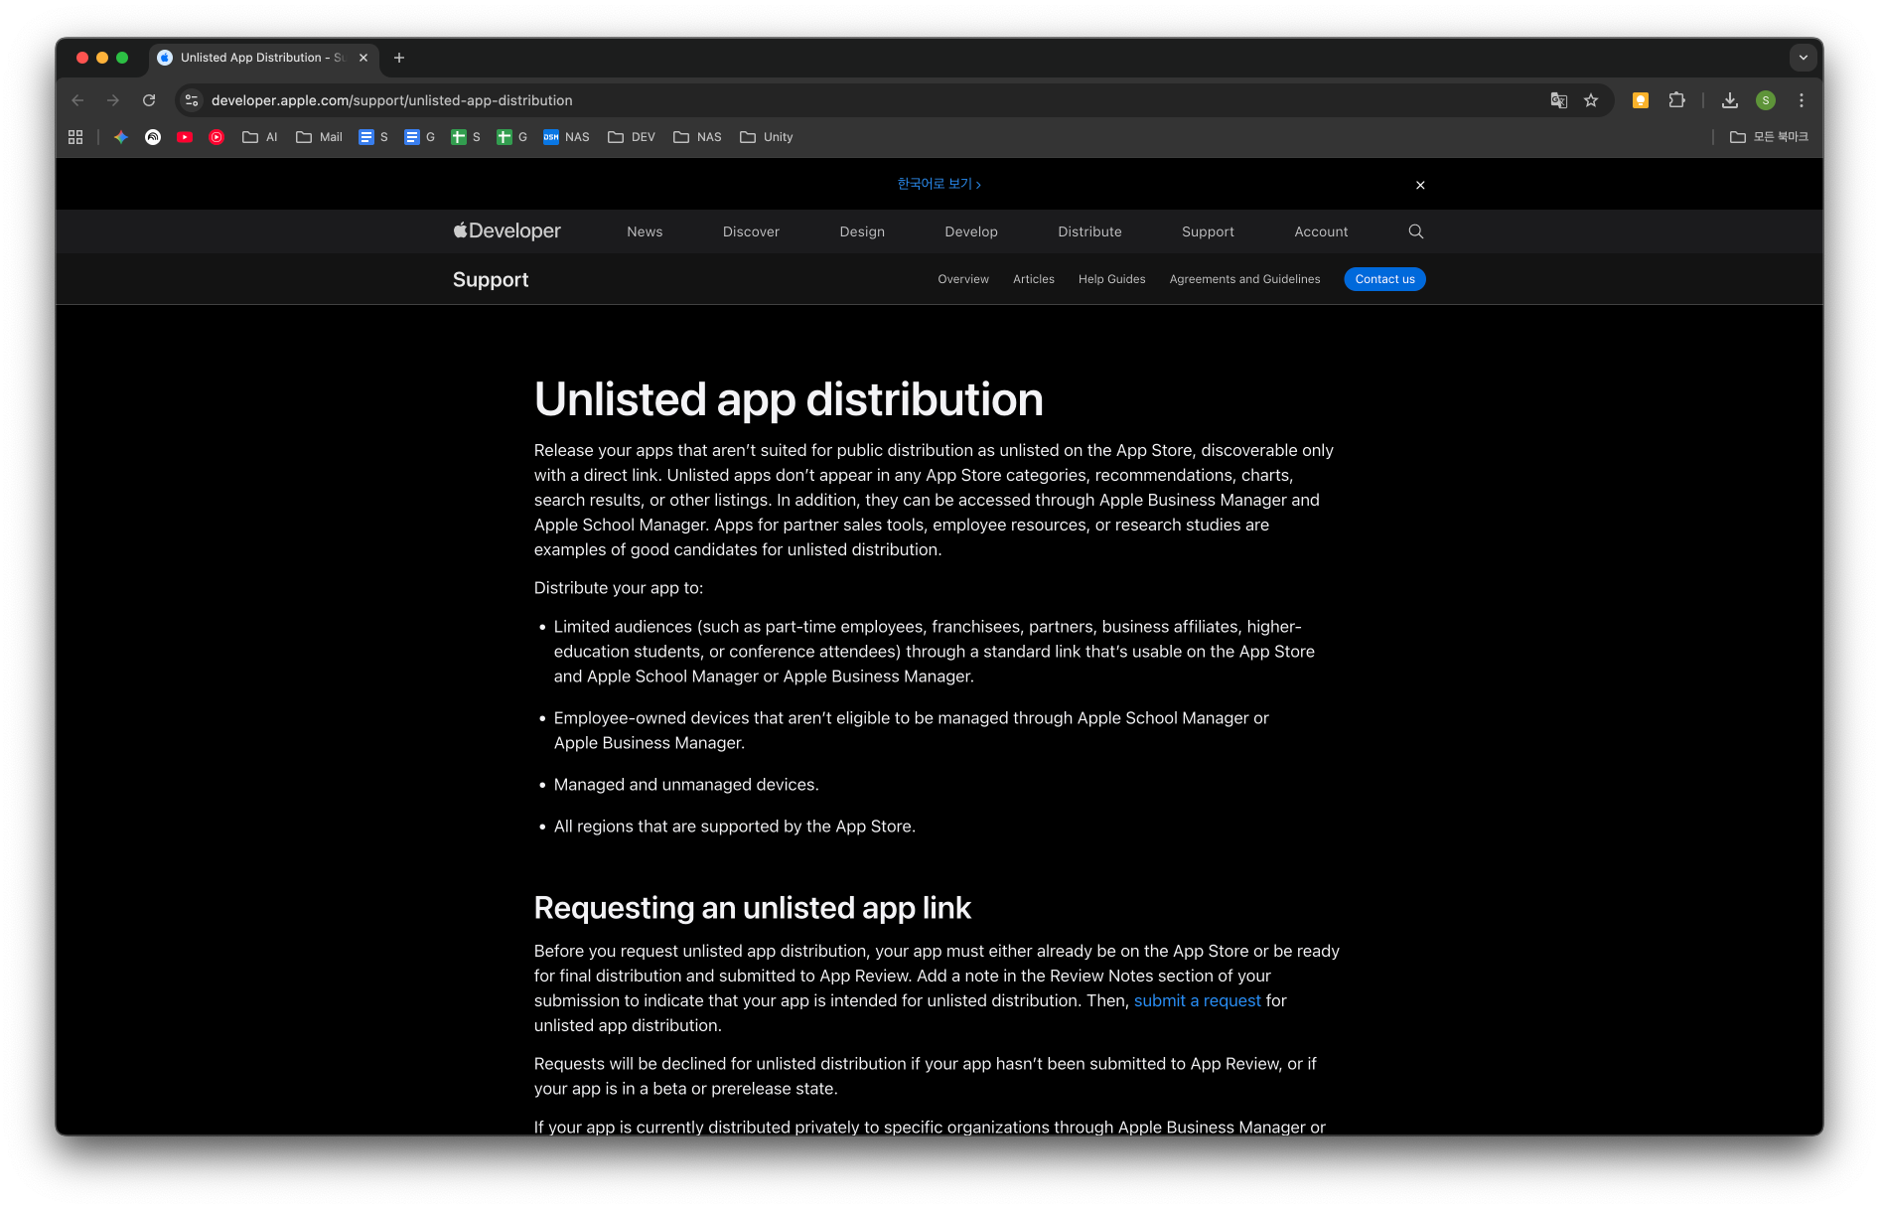Open the Account menu item
This screenshot has height=1209, width=1879.
pyautogui.click(x=1321, y=231)
